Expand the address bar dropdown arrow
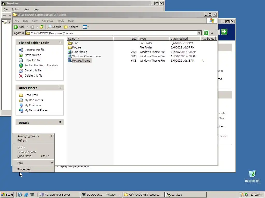The height and width of the screenshot is (198, 265). coord(200,33)
